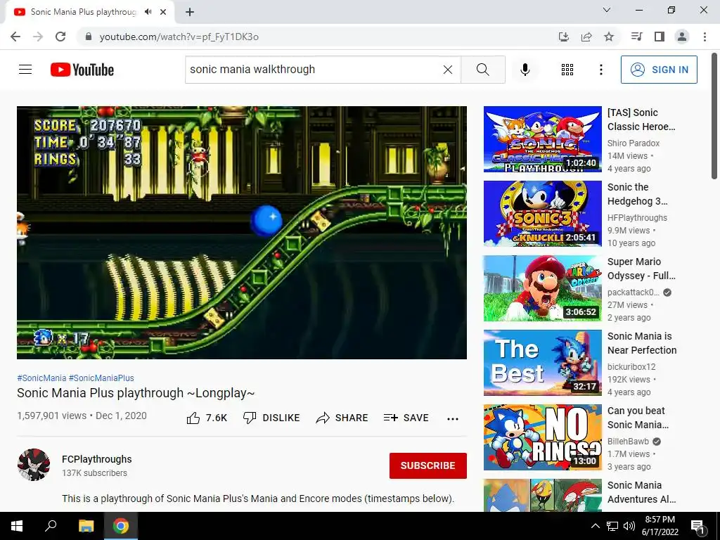Open the Super Mario Odyssey thumbnail
This screenshot has height=540, width=720.
coord(542,288)
